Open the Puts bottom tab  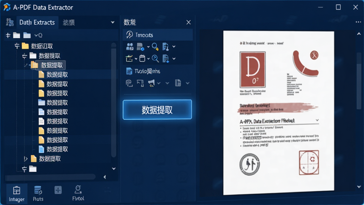coord(38,194)
